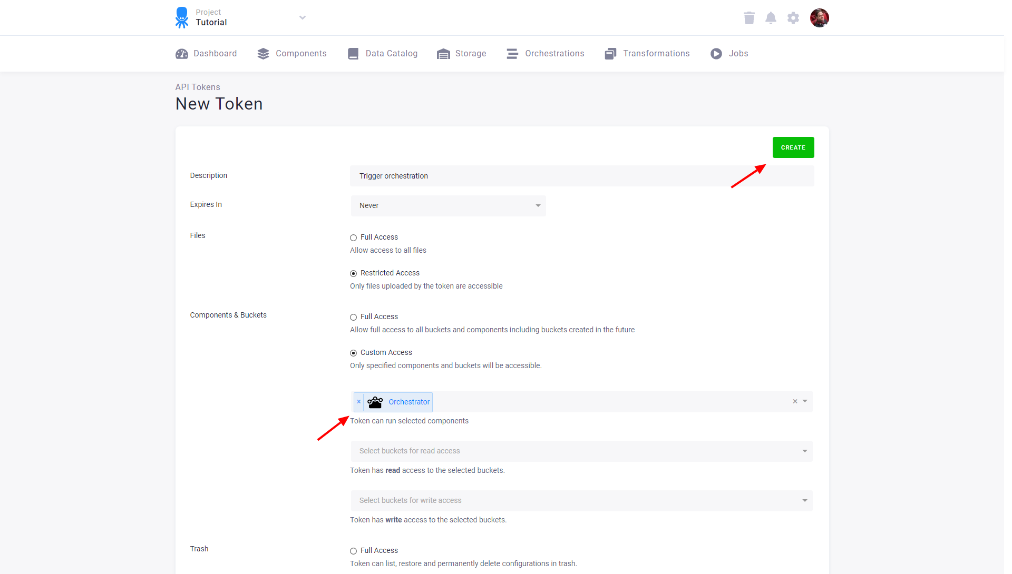Remove the Orchestrator component tag
1012x574 pixels.
[x=359, y=402]
